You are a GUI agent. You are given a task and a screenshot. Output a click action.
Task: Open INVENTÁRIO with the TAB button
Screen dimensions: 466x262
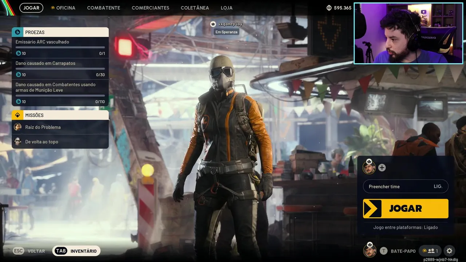76,251
